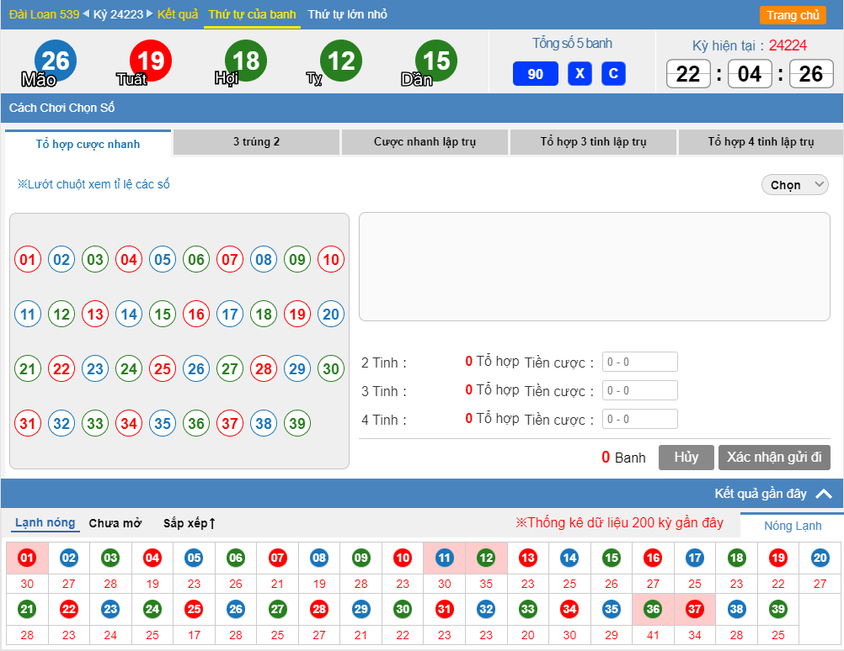Open the Tổ hợp 4 tinh lập trụ tab
The height and width of the screenshot is (651, 844).
(761, 142)
